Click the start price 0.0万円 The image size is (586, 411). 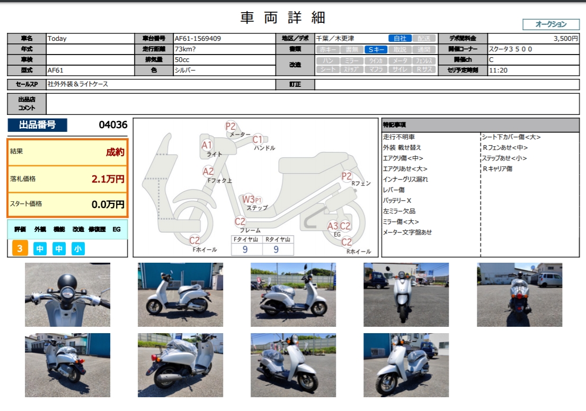(x=108, y=204)
